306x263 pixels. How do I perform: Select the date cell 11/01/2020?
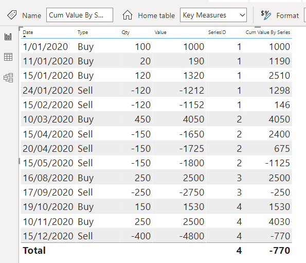[48, 61]
